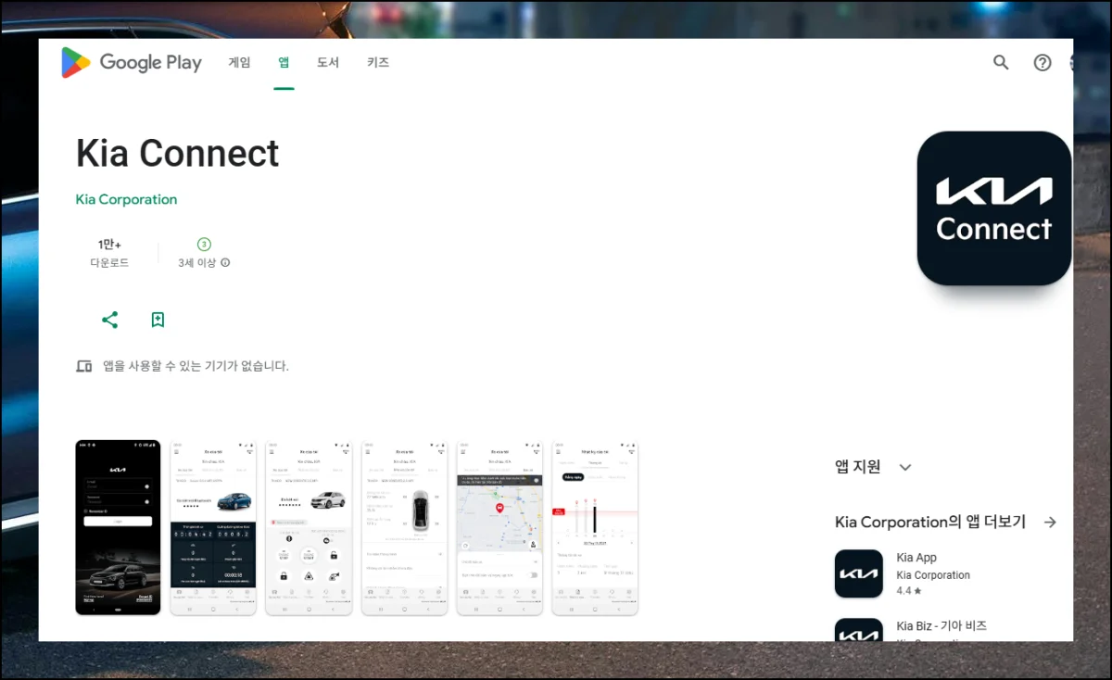The height and width of the screenshot is (680, 1112).
Task: Click the Kia Connect large app icon
Action: pyautogui.click(x=994, y=208)
